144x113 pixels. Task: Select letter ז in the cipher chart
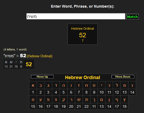(x=79, y=85)
